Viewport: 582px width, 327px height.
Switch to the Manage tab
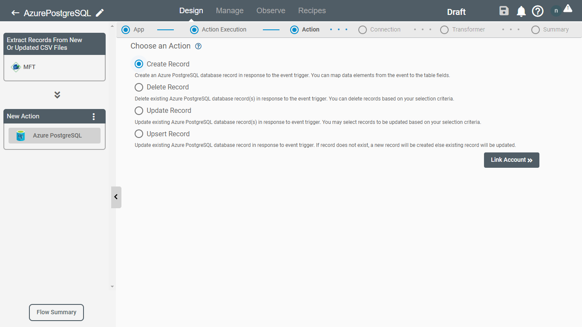230,11
